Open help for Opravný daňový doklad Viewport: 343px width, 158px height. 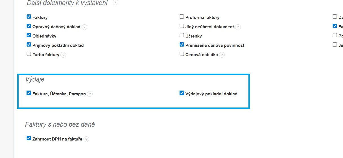coord(84,27)
